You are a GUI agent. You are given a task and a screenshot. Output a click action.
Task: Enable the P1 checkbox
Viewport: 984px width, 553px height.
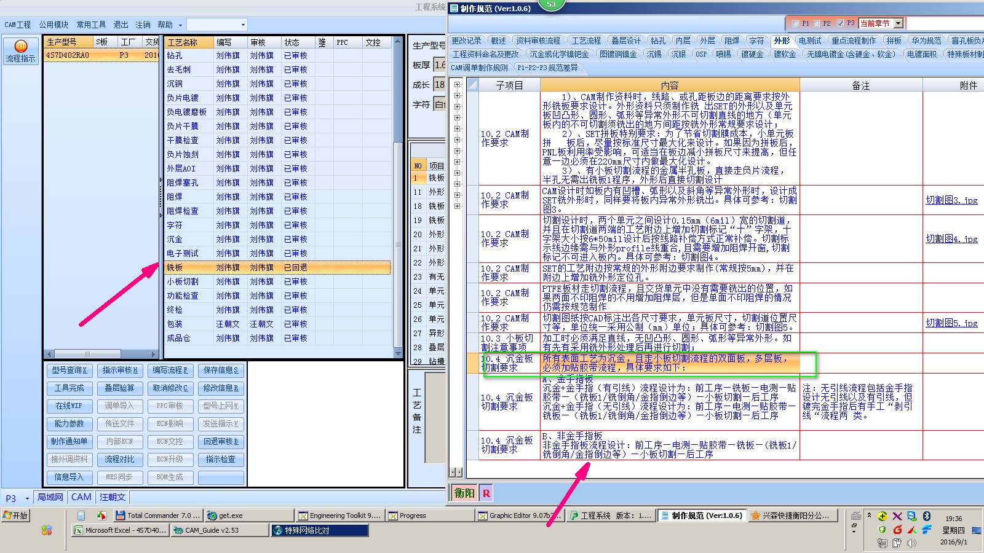click(x=796, y=23)
